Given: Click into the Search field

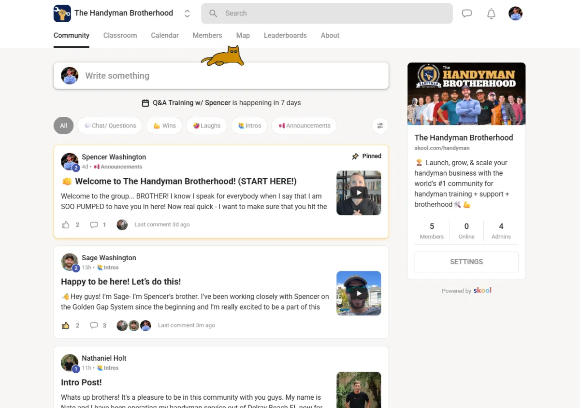Looking at the screenshot, I should pos(327,14).
